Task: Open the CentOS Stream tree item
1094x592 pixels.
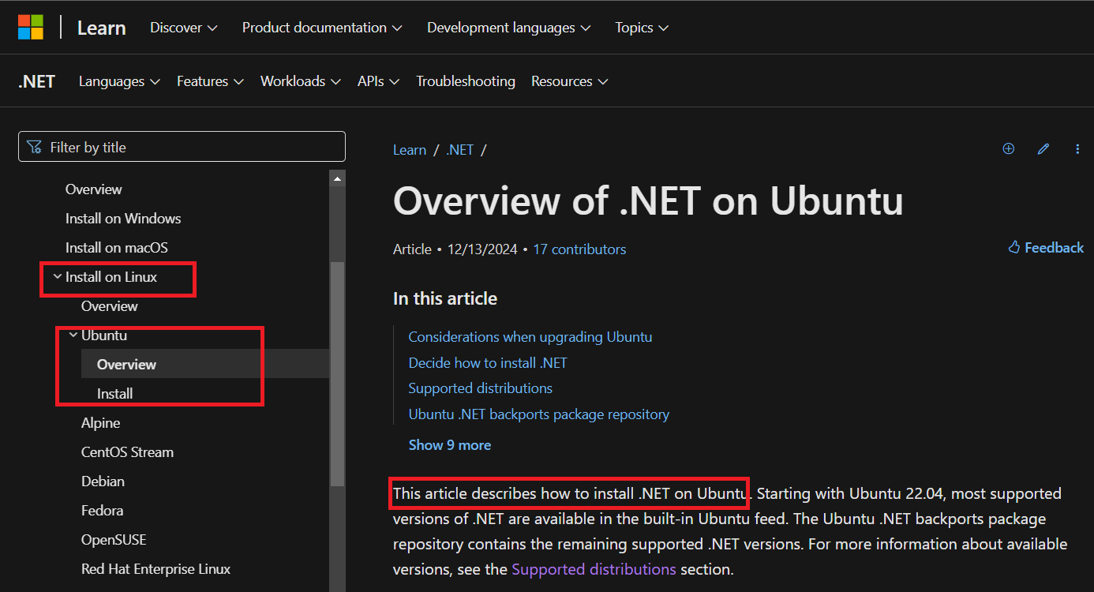Action: pos(127,452)
